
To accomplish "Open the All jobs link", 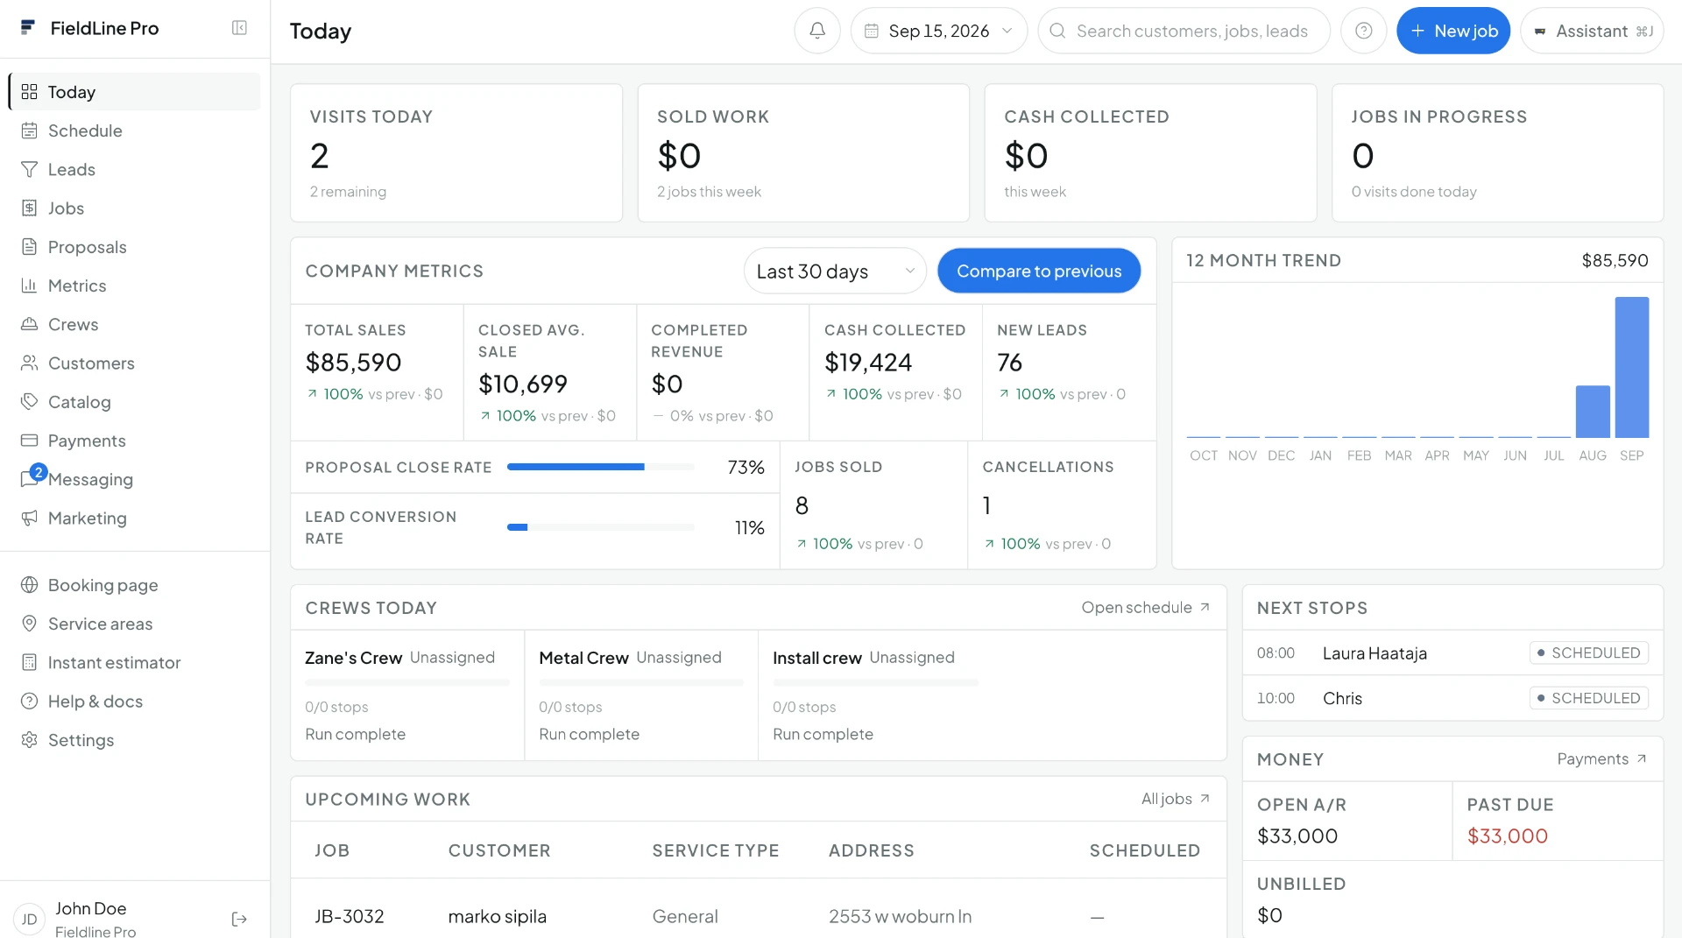I will coord(1175,799).
